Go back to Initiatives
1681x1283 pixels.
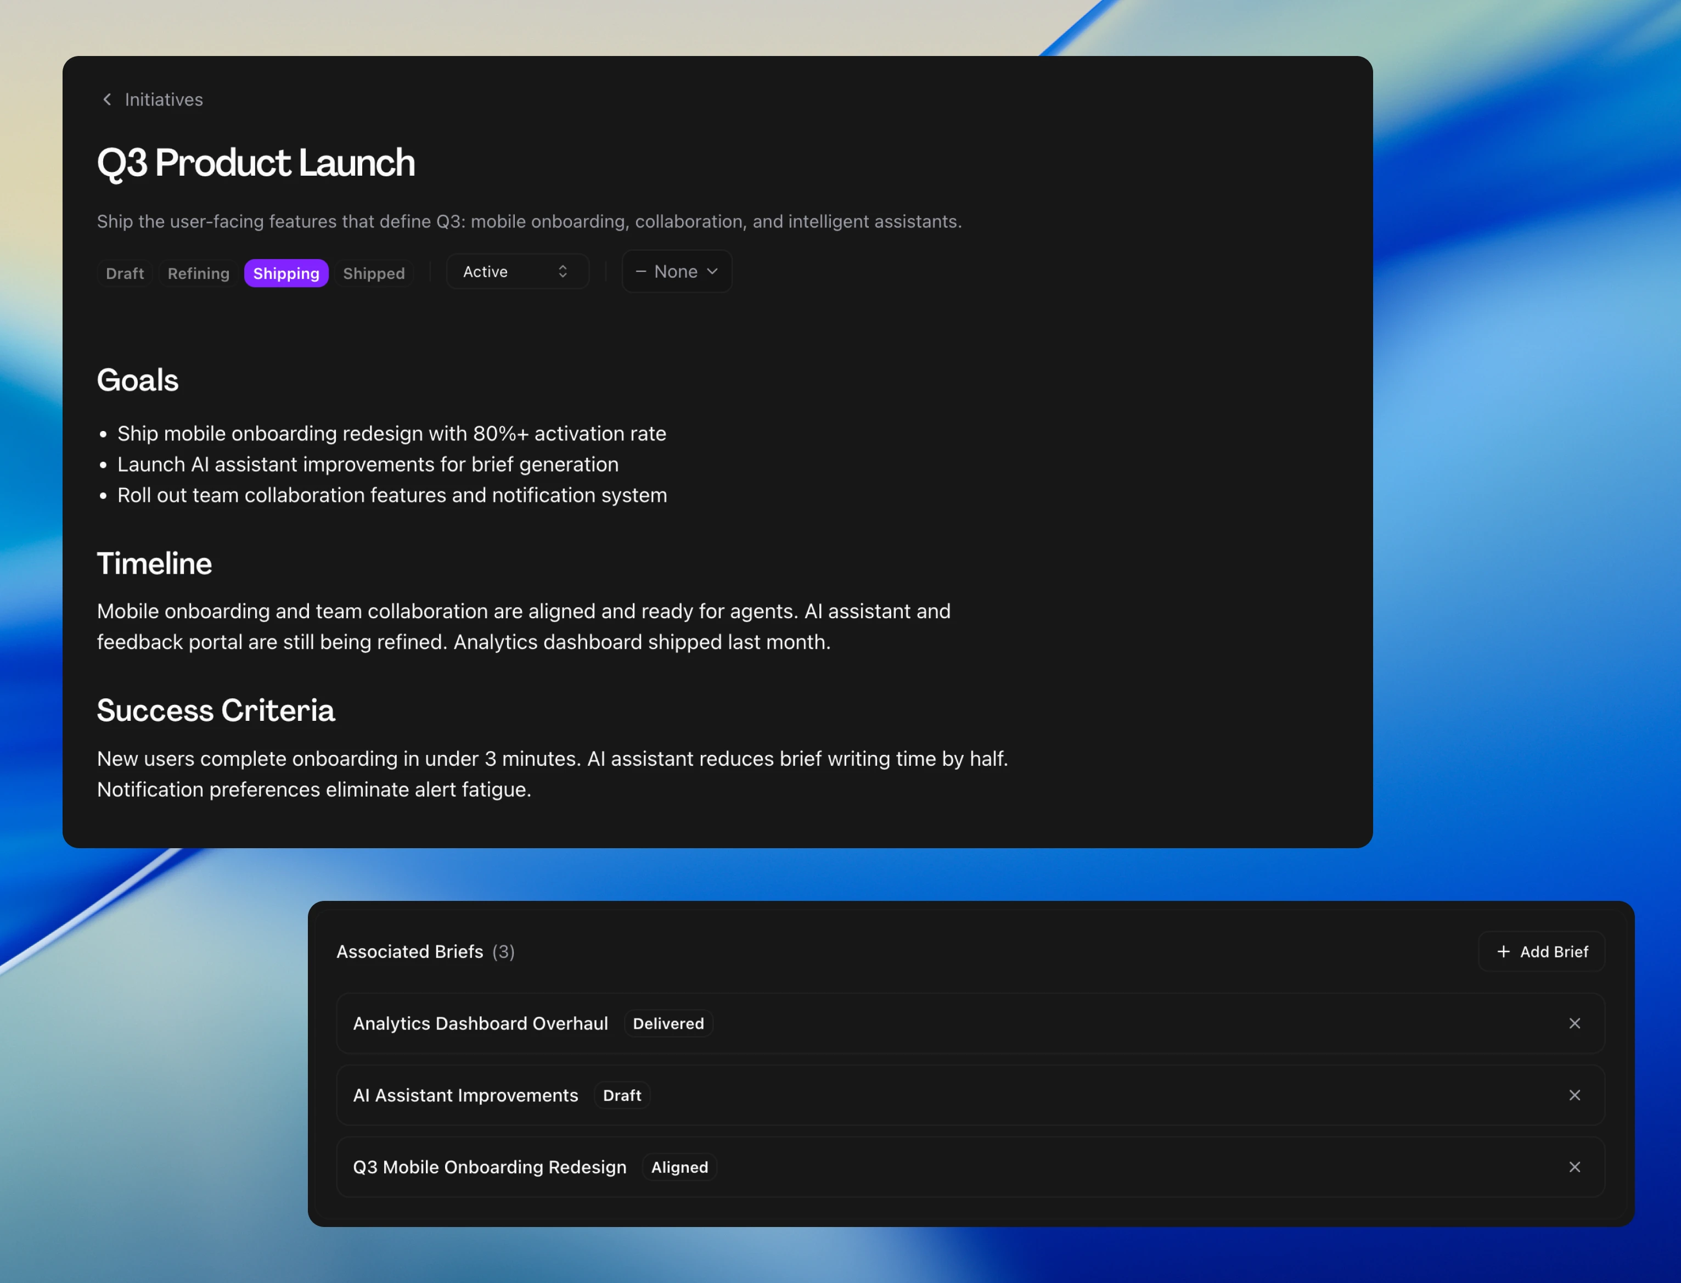(x=164, y=99)
